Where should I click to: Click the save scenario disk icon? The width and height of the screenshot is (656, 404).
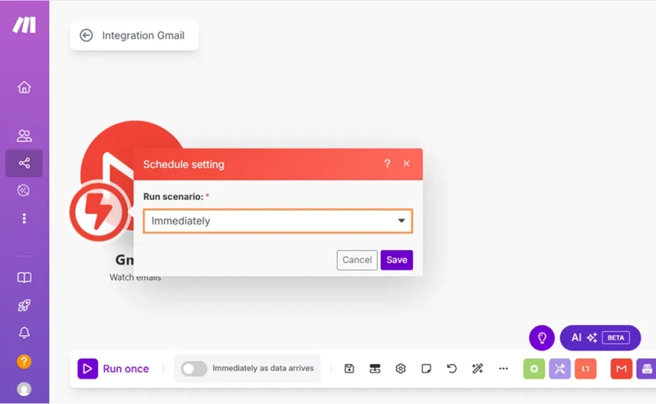point(349,369)
